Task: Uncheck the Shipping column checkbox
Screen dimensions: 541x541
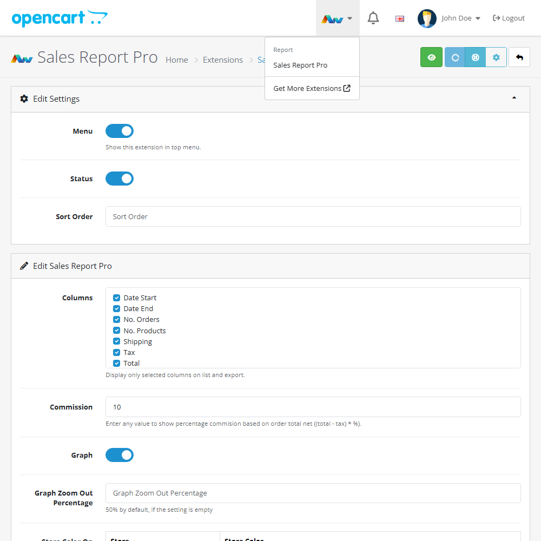Action: 116,341
